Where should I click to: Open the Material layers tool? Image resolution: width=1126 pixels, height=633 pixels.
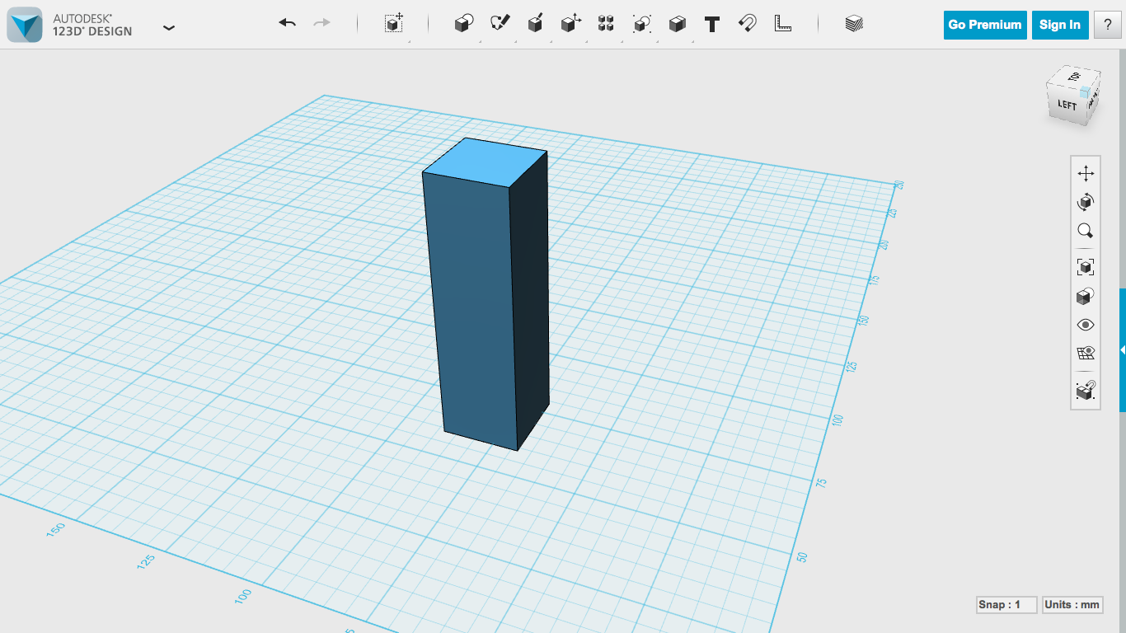(x=854, y=23)
